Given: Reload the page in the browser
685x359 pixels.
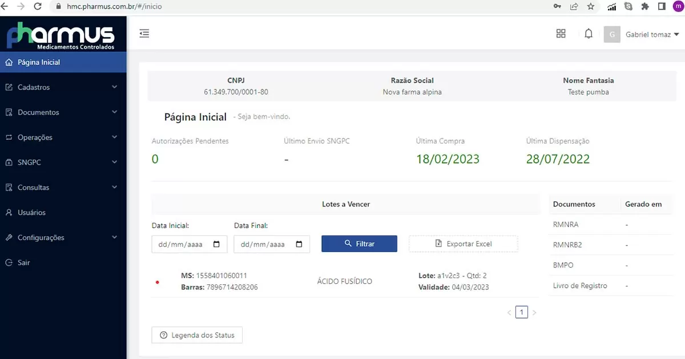Looking at the screenshot, I should (x=38, y=7).
